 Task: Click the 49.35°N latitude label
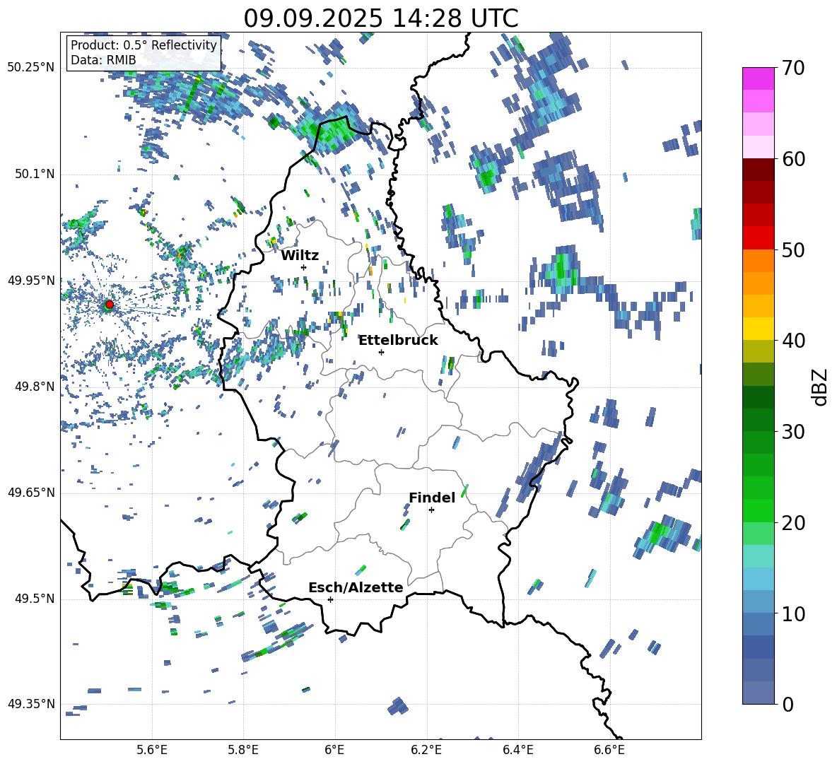click(31, 704)
